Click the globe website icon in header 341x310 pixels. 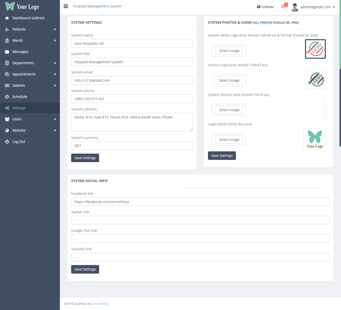tap(259, 7)
